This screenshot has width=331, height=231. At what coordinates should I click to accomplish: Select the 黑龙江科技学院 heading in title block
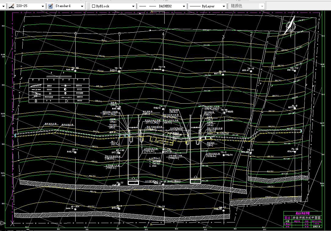[302, 213]
